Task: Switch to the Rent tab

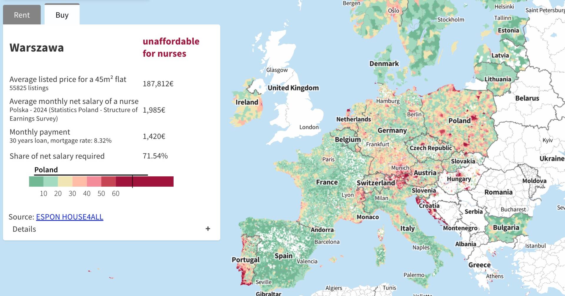Action: (22, 15)
